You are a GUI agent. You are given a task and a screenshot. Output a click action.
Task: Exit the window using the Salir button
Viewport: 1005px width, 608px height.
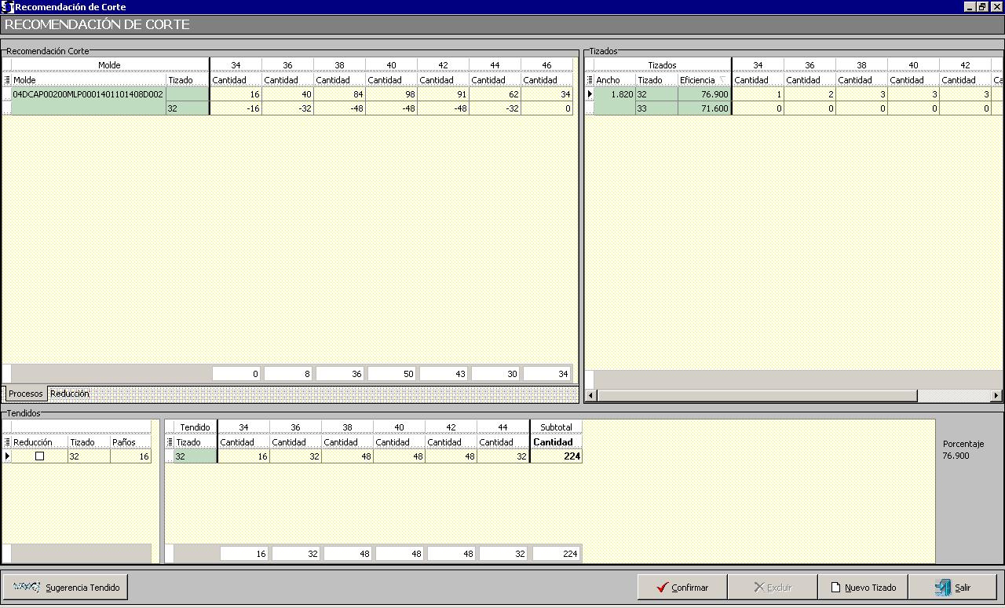[x=952, y=588]
